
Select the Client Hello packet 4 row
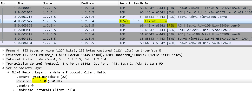tap(126, 21)
